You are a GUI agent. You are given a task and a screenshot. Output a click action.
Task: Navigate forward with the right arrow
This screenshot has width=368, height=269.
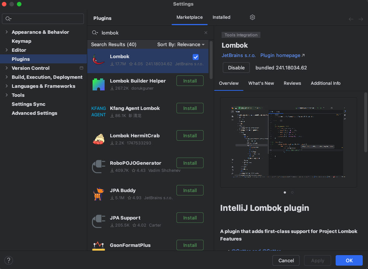click(x=361, y=19)
